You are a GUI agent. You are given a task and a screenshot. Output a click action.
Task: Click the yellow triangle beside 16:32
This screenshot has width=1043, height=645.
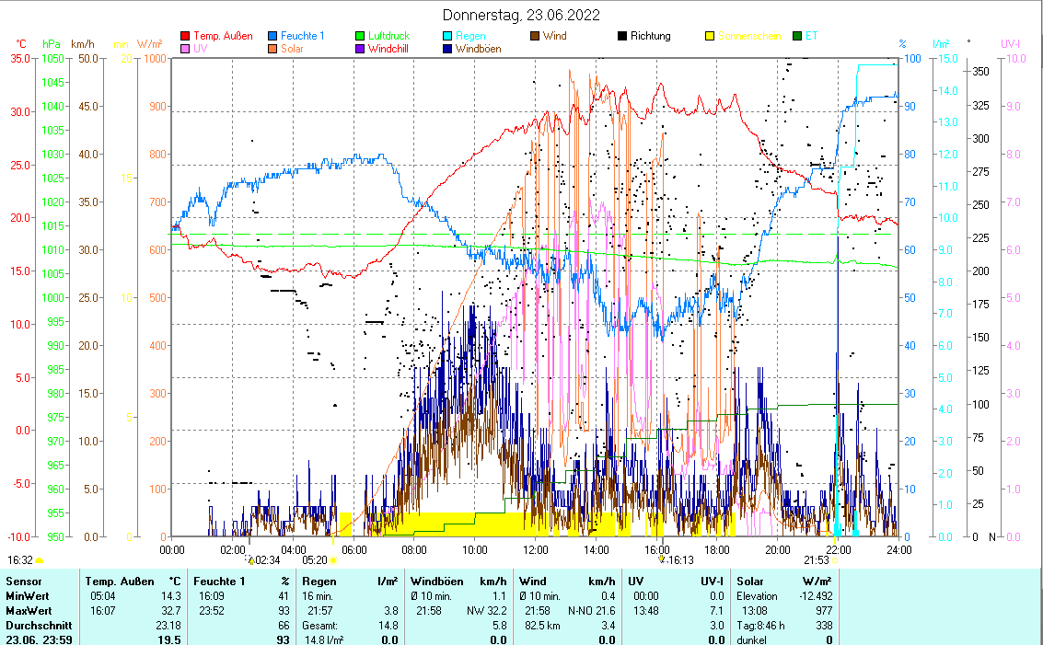click(40, 559)
